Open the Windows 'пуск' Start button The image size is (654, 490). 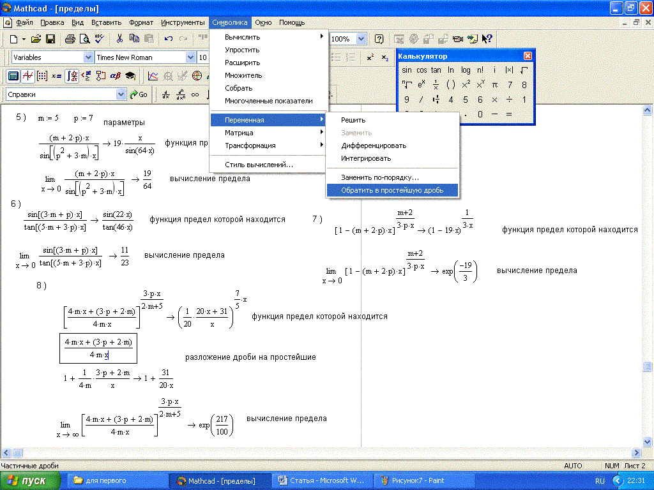click(x=31, y=480)
